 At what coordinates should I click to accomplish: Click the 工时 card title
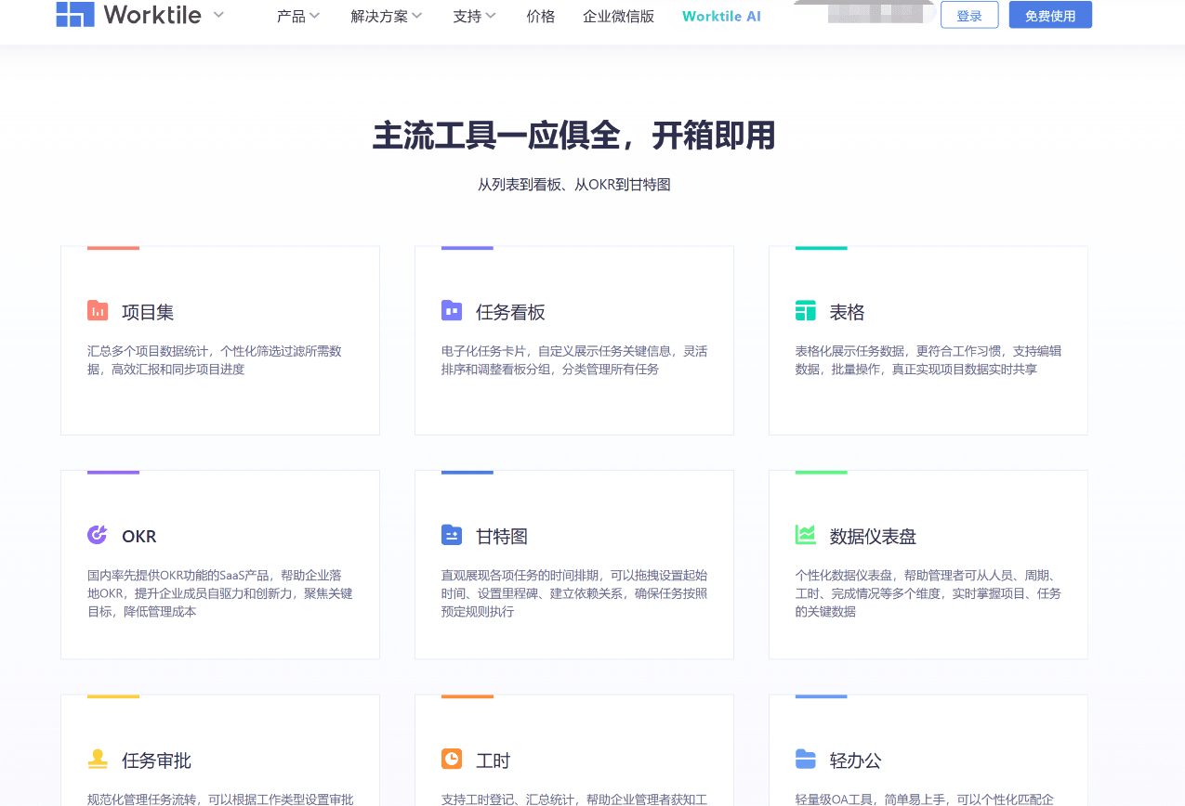click(494, 761)
